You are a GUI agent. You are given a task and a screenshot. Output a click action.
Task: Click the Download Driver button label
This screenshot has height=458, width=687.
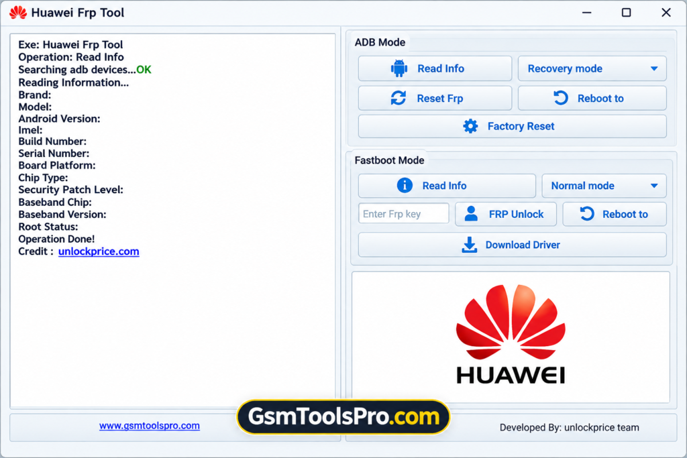523,245
